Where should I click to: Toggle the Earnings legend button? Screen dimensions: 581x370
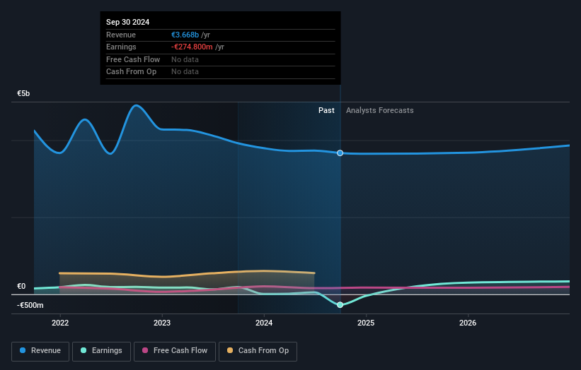coord(101,351)
